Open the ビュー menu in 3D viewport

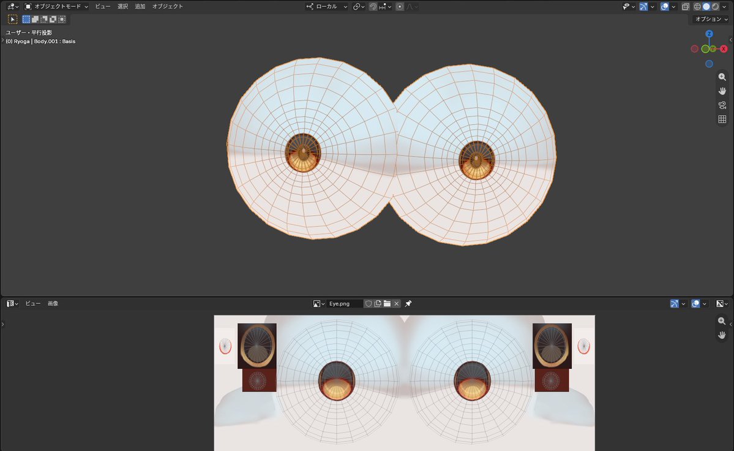[102, 7]
